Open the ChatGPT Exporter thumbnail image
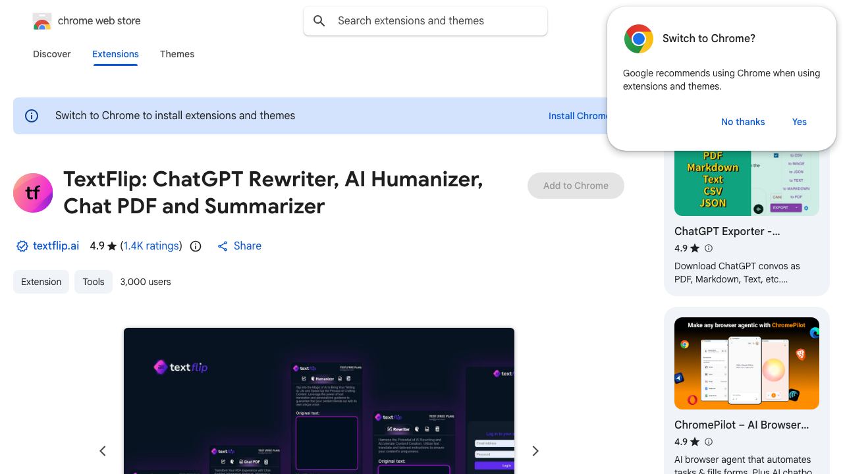Screen dimensions: 843x474 click(747, 183)
